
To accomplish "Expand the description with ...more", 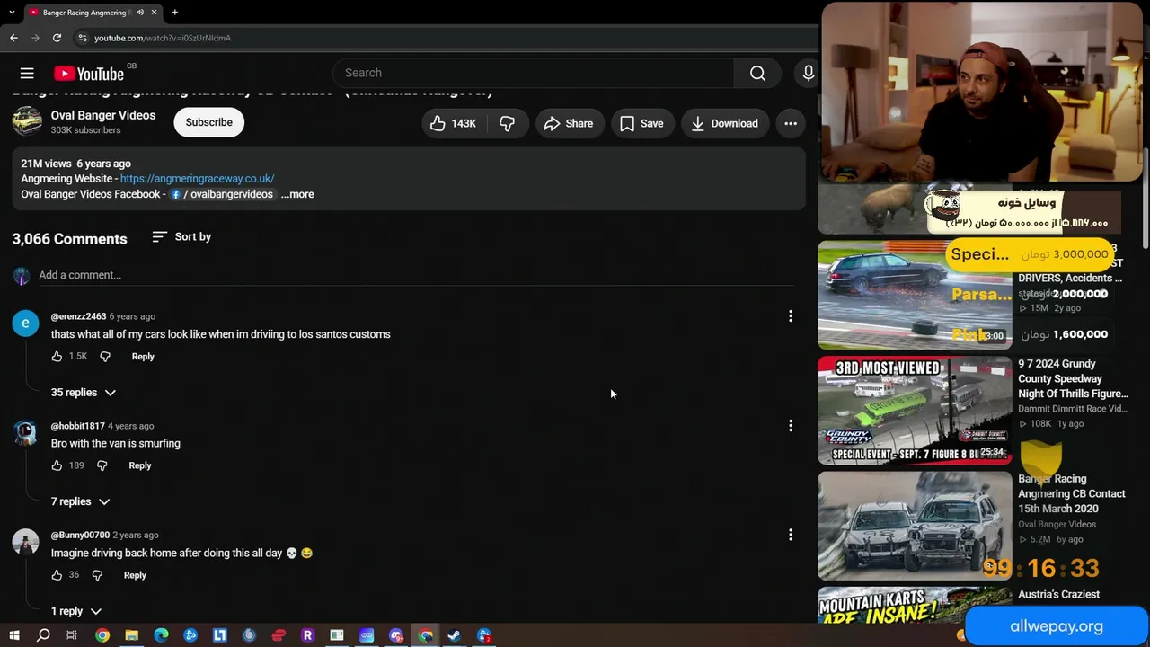I will (297, 194).
